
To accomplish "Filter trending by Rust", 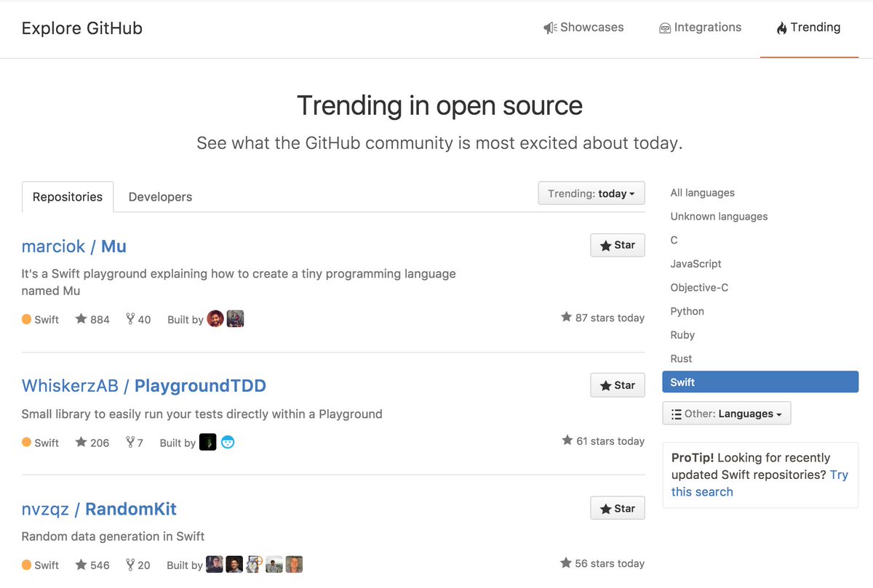I will 681,359.
